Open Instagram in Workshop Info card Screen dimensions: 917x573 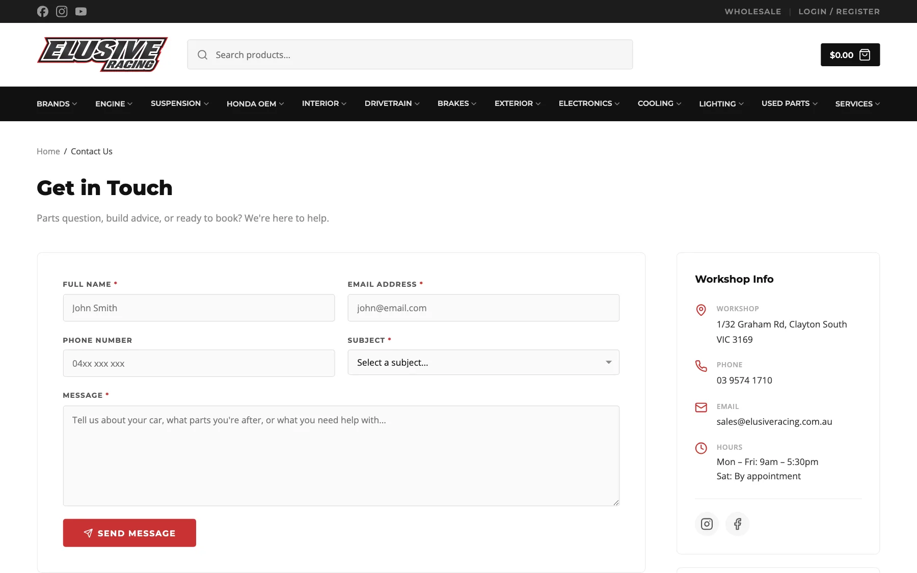(707, 524)
